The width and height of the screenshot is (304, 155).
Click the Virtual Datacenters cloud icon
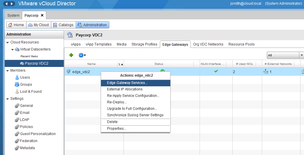point(17,49)
